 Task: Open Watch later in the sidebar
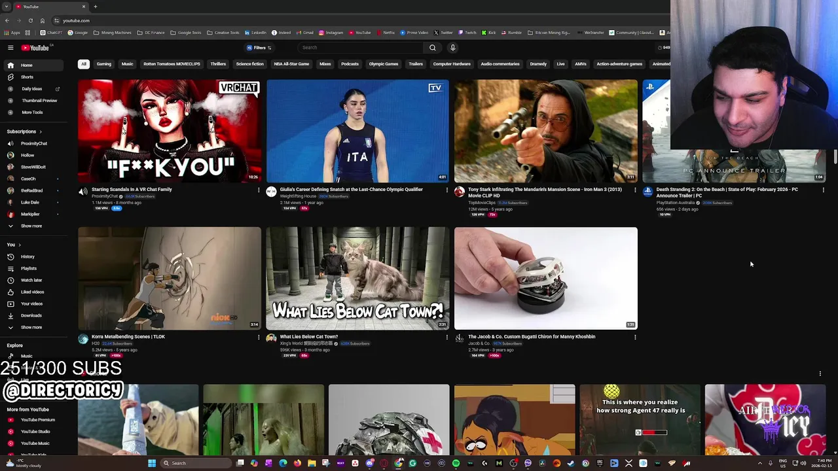(33, 280)
